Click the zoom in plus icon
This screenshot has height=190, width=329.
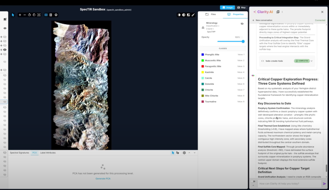click(20, 15)
